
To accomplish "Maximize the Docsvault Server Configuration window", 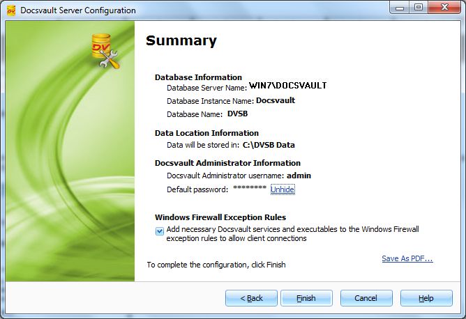I will pyautogui.click(x=419, y=8).
